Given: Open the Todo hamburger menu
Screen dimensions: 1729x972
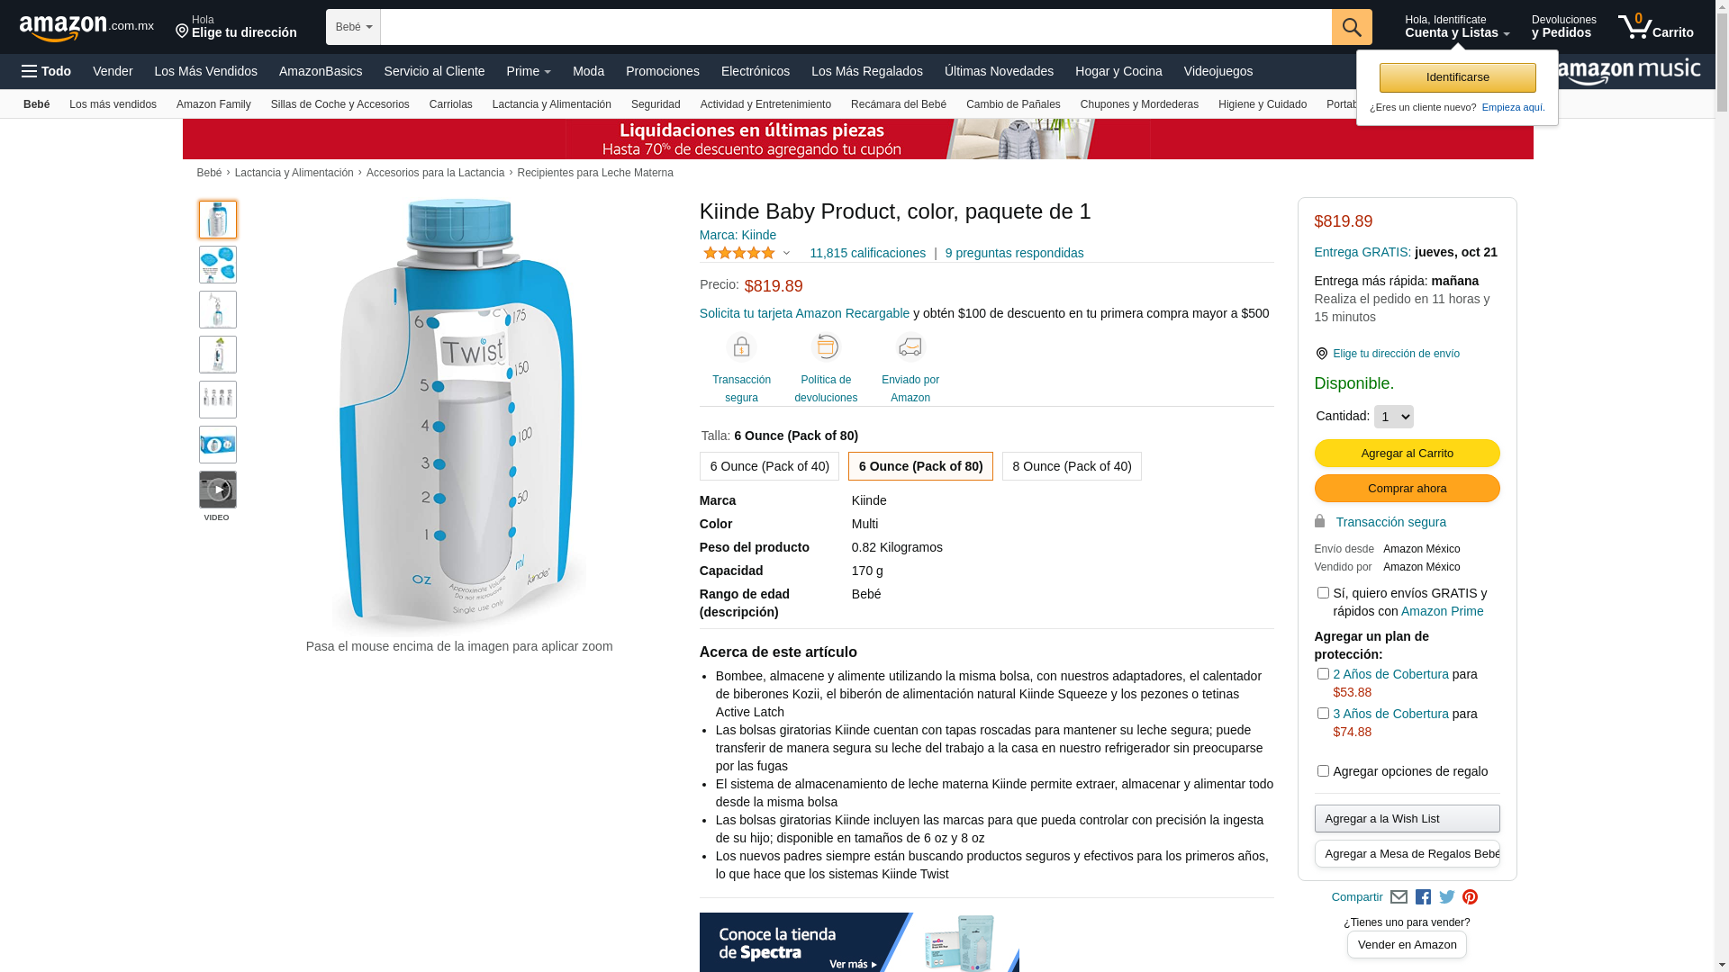Looking at the screenshot, I should coord(46,71).
